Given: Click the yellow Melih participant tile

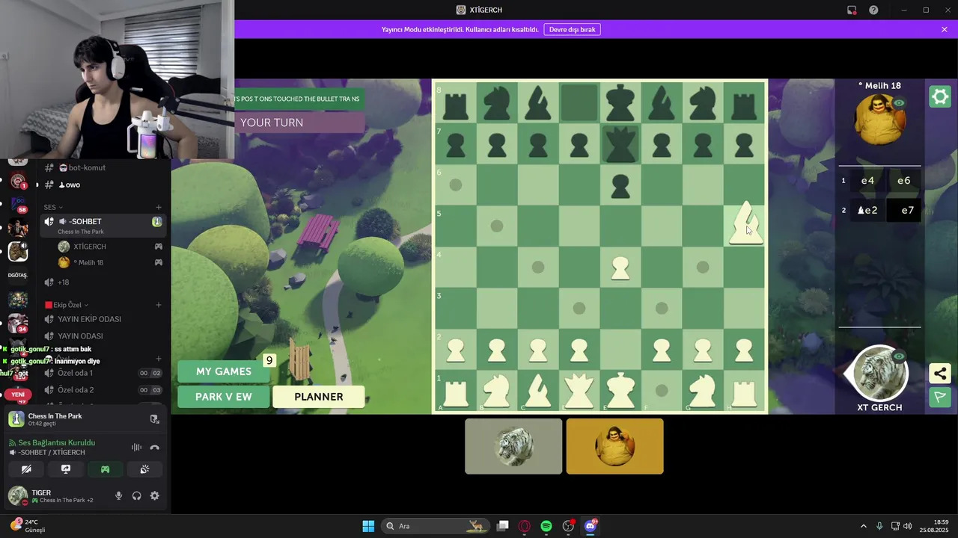Looking at the screenshot, I should pyautogui.click(x=614, y=446).
